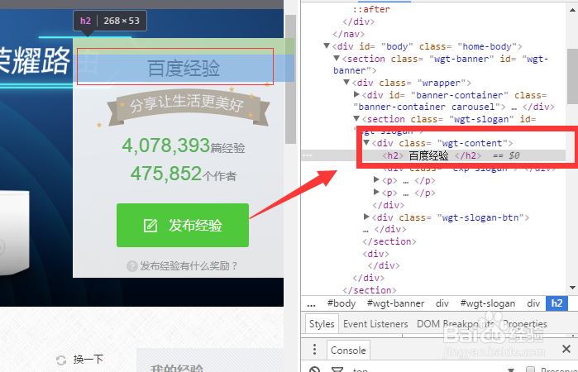Select the selected h2 百度经验 DOM row

click(x=433, y=155)
